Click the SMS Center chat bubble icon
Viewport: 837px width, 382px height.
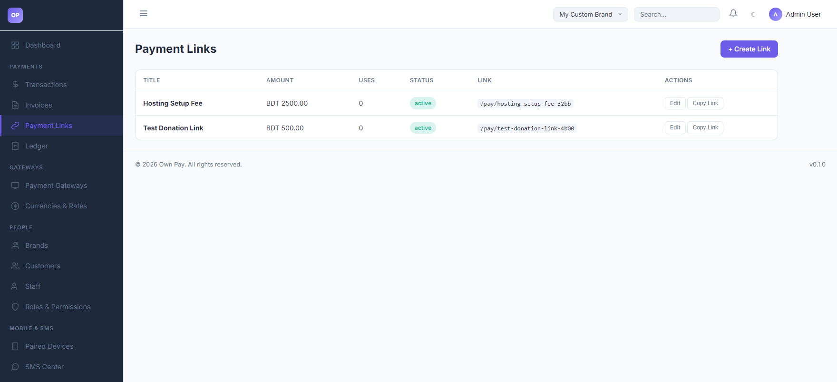[15, 367]
